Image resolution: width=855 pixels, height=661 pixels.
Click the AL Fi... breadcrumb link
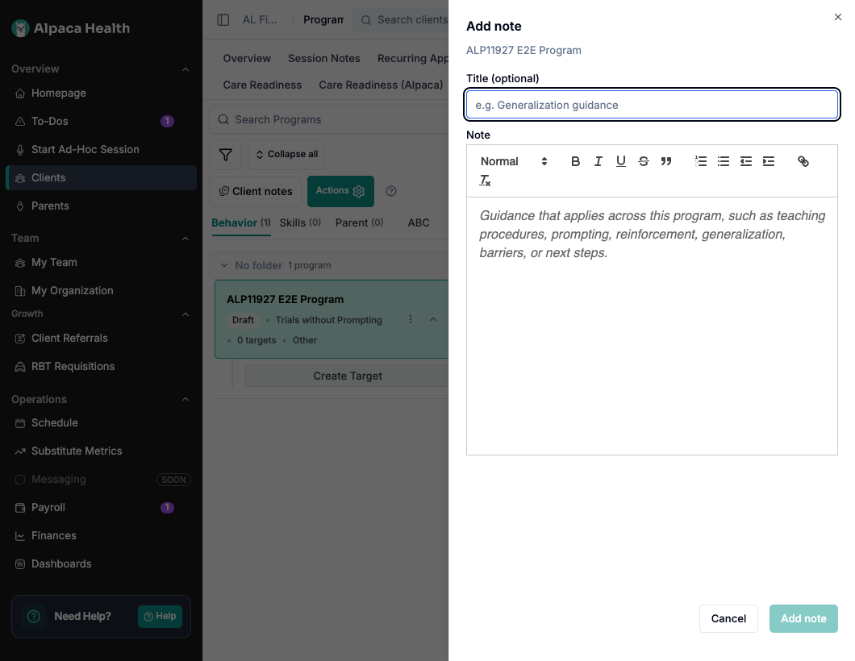[x=260, y=20]
